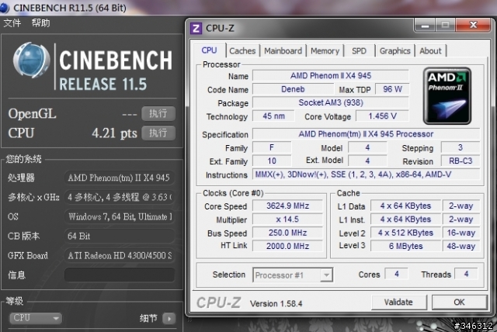Click the CPU-Z purple Z title icon

click(196, 29)
